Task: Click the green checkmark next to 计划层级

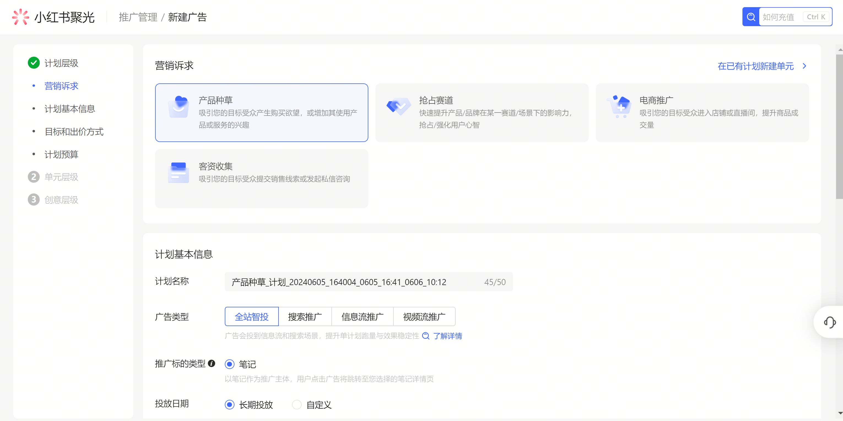Action: click(34, 63)
